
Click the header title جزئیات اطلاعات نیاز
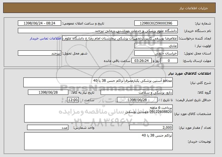tap(193, 8)
